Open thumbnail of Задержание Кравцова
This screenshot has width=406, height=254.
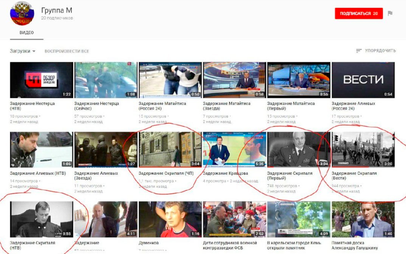(x=234, y=150)
